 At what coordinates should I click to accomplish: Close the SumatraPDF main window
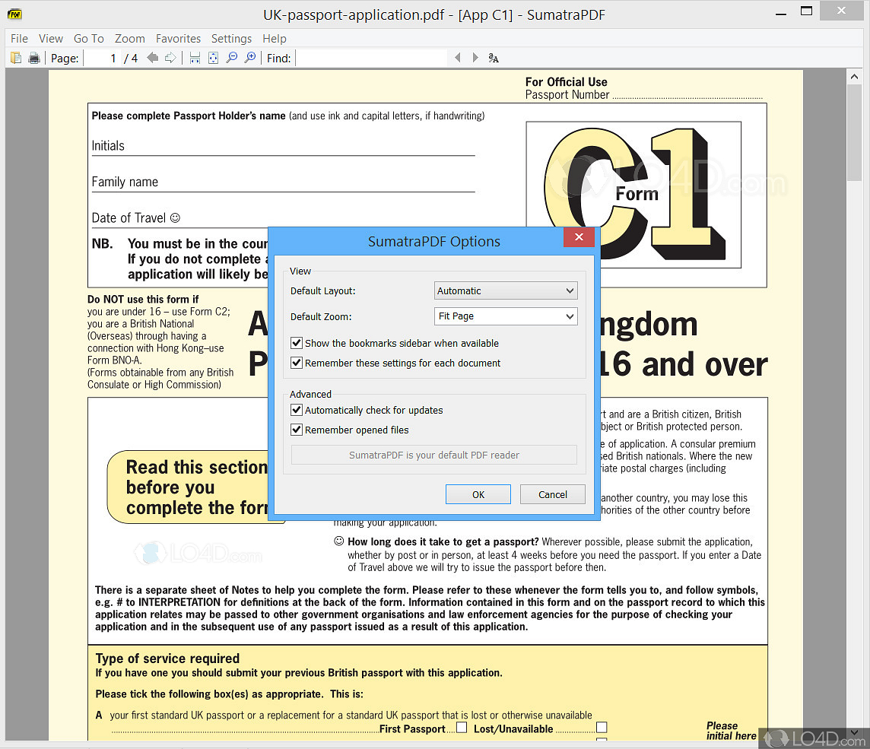pos(841,11)
